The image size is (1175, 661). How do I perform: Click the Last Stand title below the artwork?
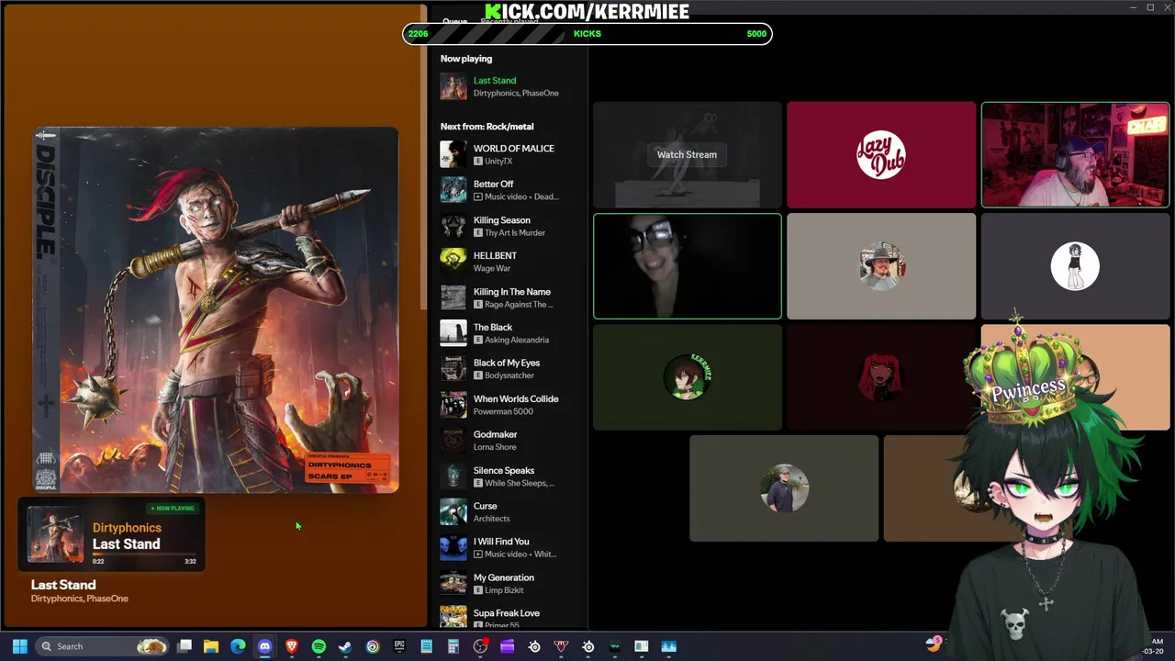click(63, 584)
